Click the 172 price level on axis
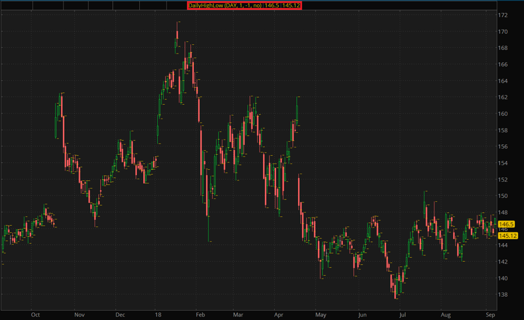 tap(503, 15)
